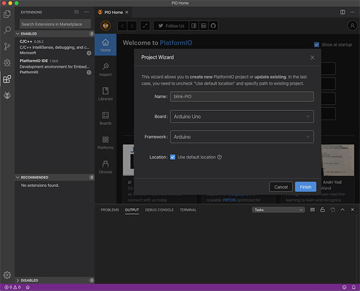
Task: Open PIO Home Libraries section
Action: [x=105, y=93]
